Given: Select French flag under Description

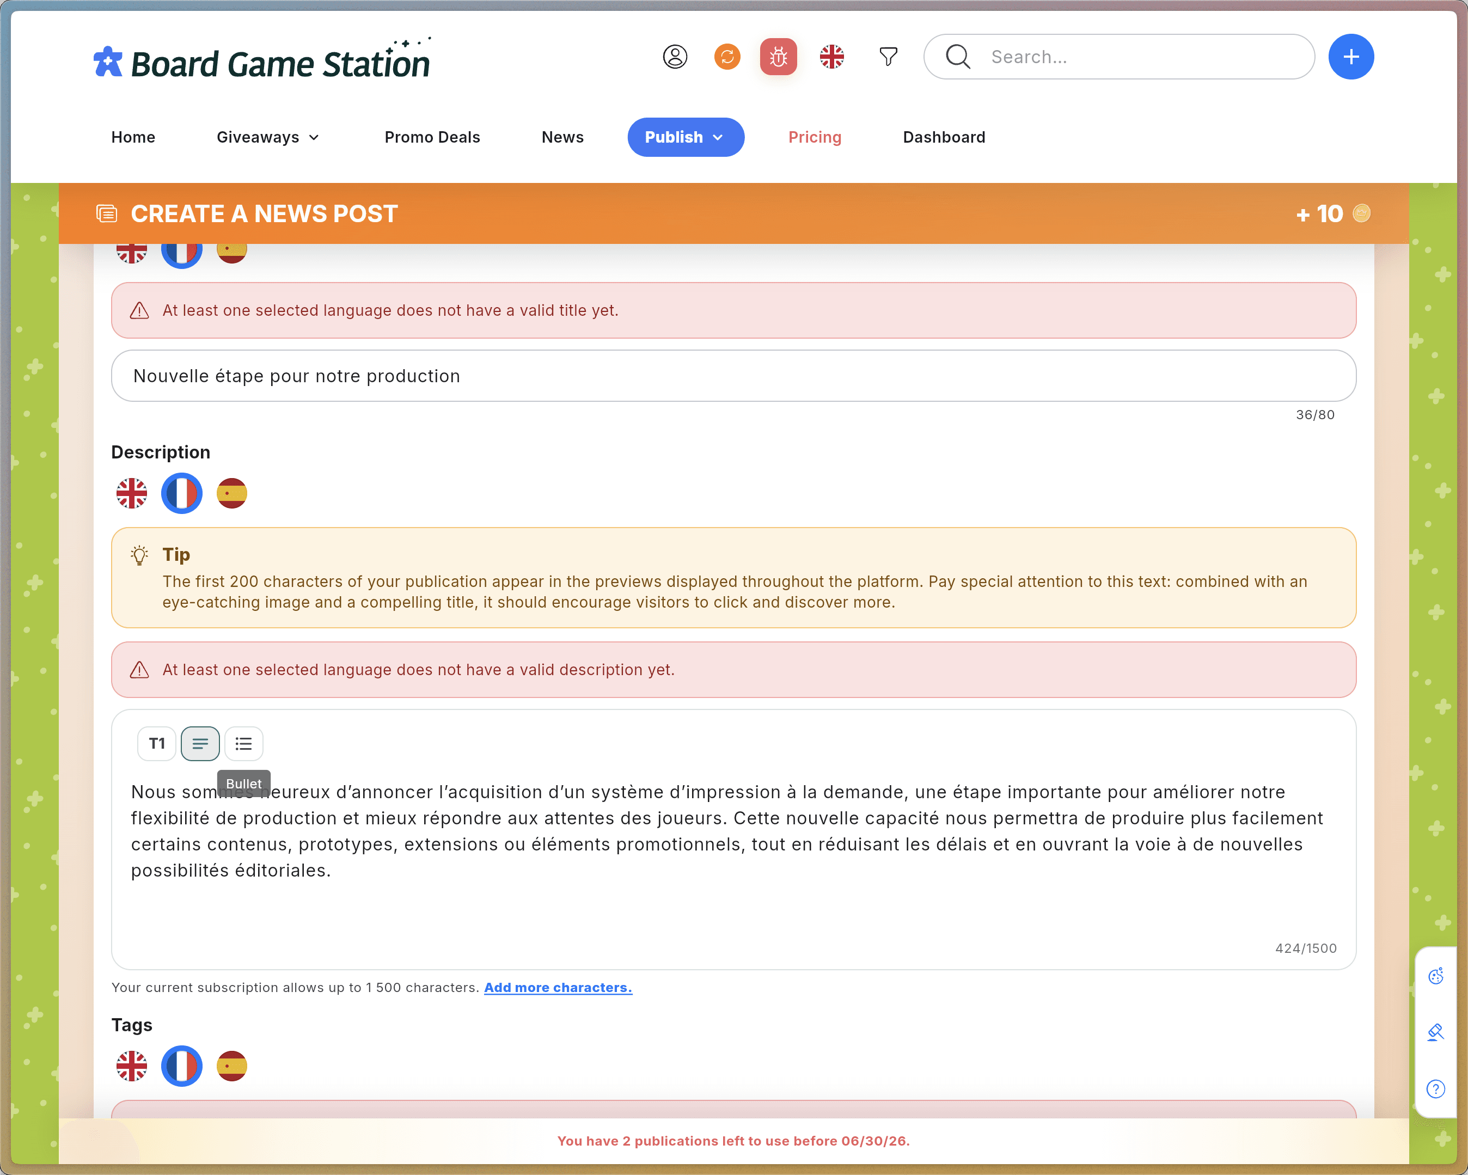Looking at the screenshot, I should 182,493.
